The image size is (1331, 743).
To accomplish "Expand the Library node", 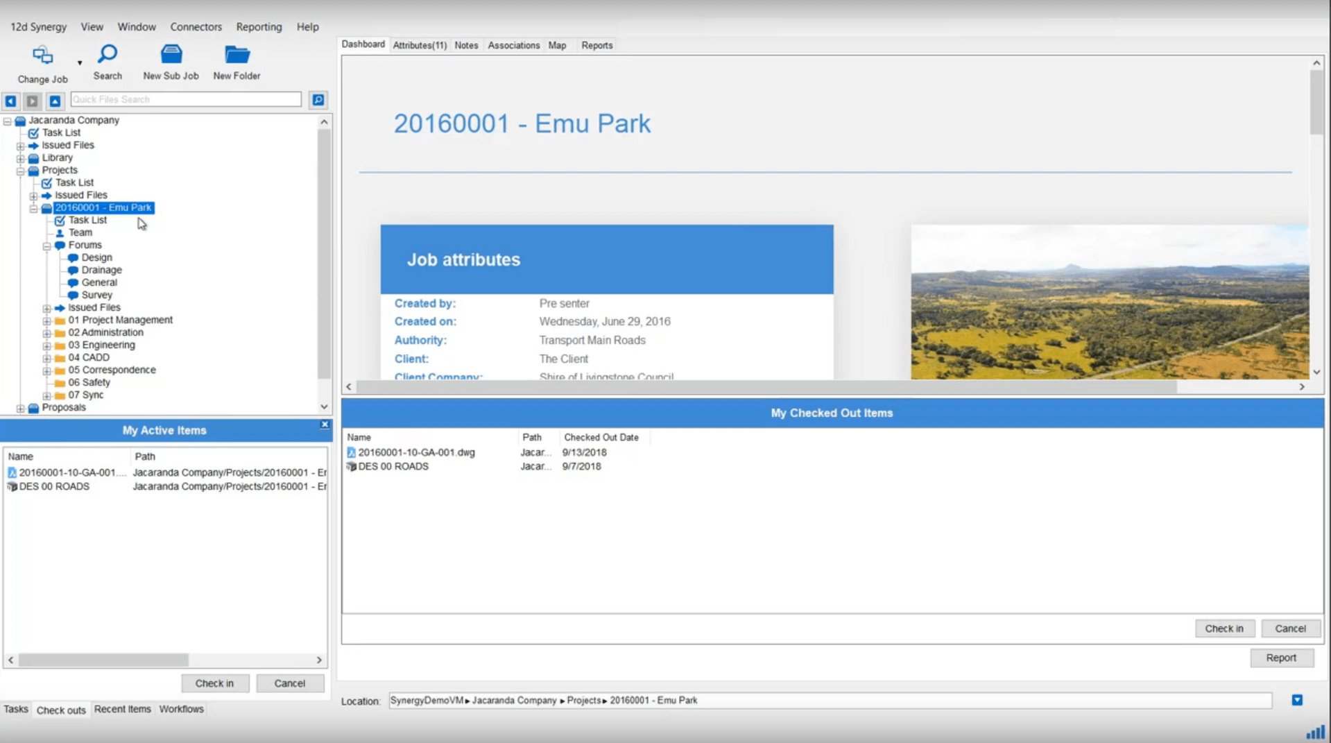I will point(20,158).
